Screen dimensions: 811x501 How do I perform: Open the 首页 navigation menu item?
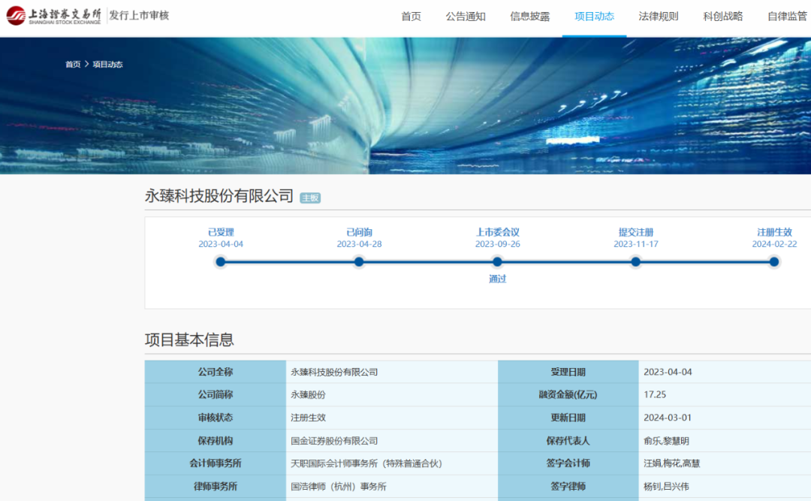[412, 17]
